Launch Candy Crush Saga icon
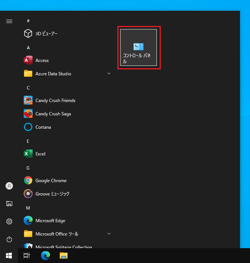 point(28,114)
